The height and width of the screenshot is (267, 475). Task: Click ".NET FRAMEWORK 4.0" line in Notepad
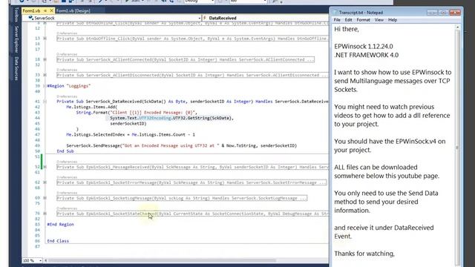(x=366, y=55)
